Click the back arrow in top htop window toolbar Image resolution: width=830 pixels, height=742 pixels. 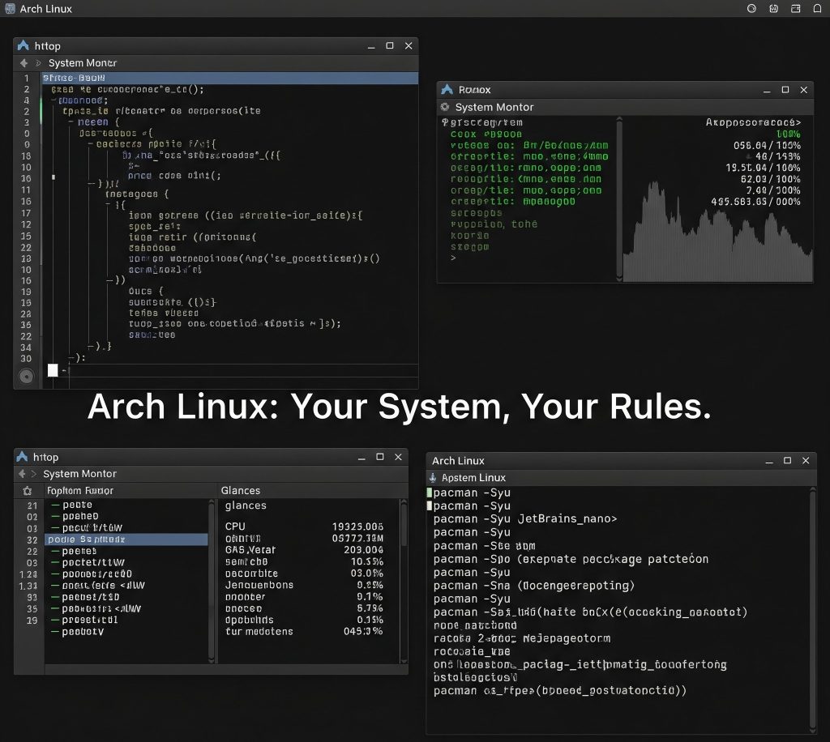point(24,63)
